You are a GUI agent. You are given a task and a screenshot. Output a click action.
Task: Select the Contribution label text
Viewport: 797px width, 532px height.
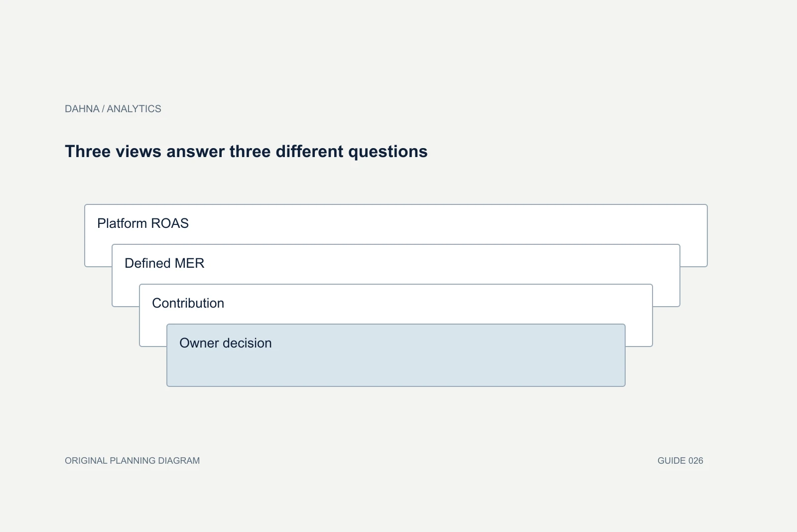tap(188, 303)
